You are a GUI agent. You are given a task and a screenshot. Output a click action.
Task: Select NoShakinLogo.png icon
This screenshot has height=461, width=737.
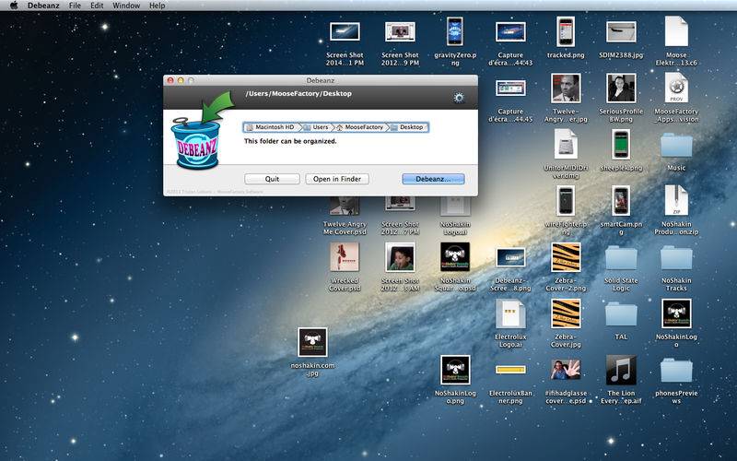point(455,370)
